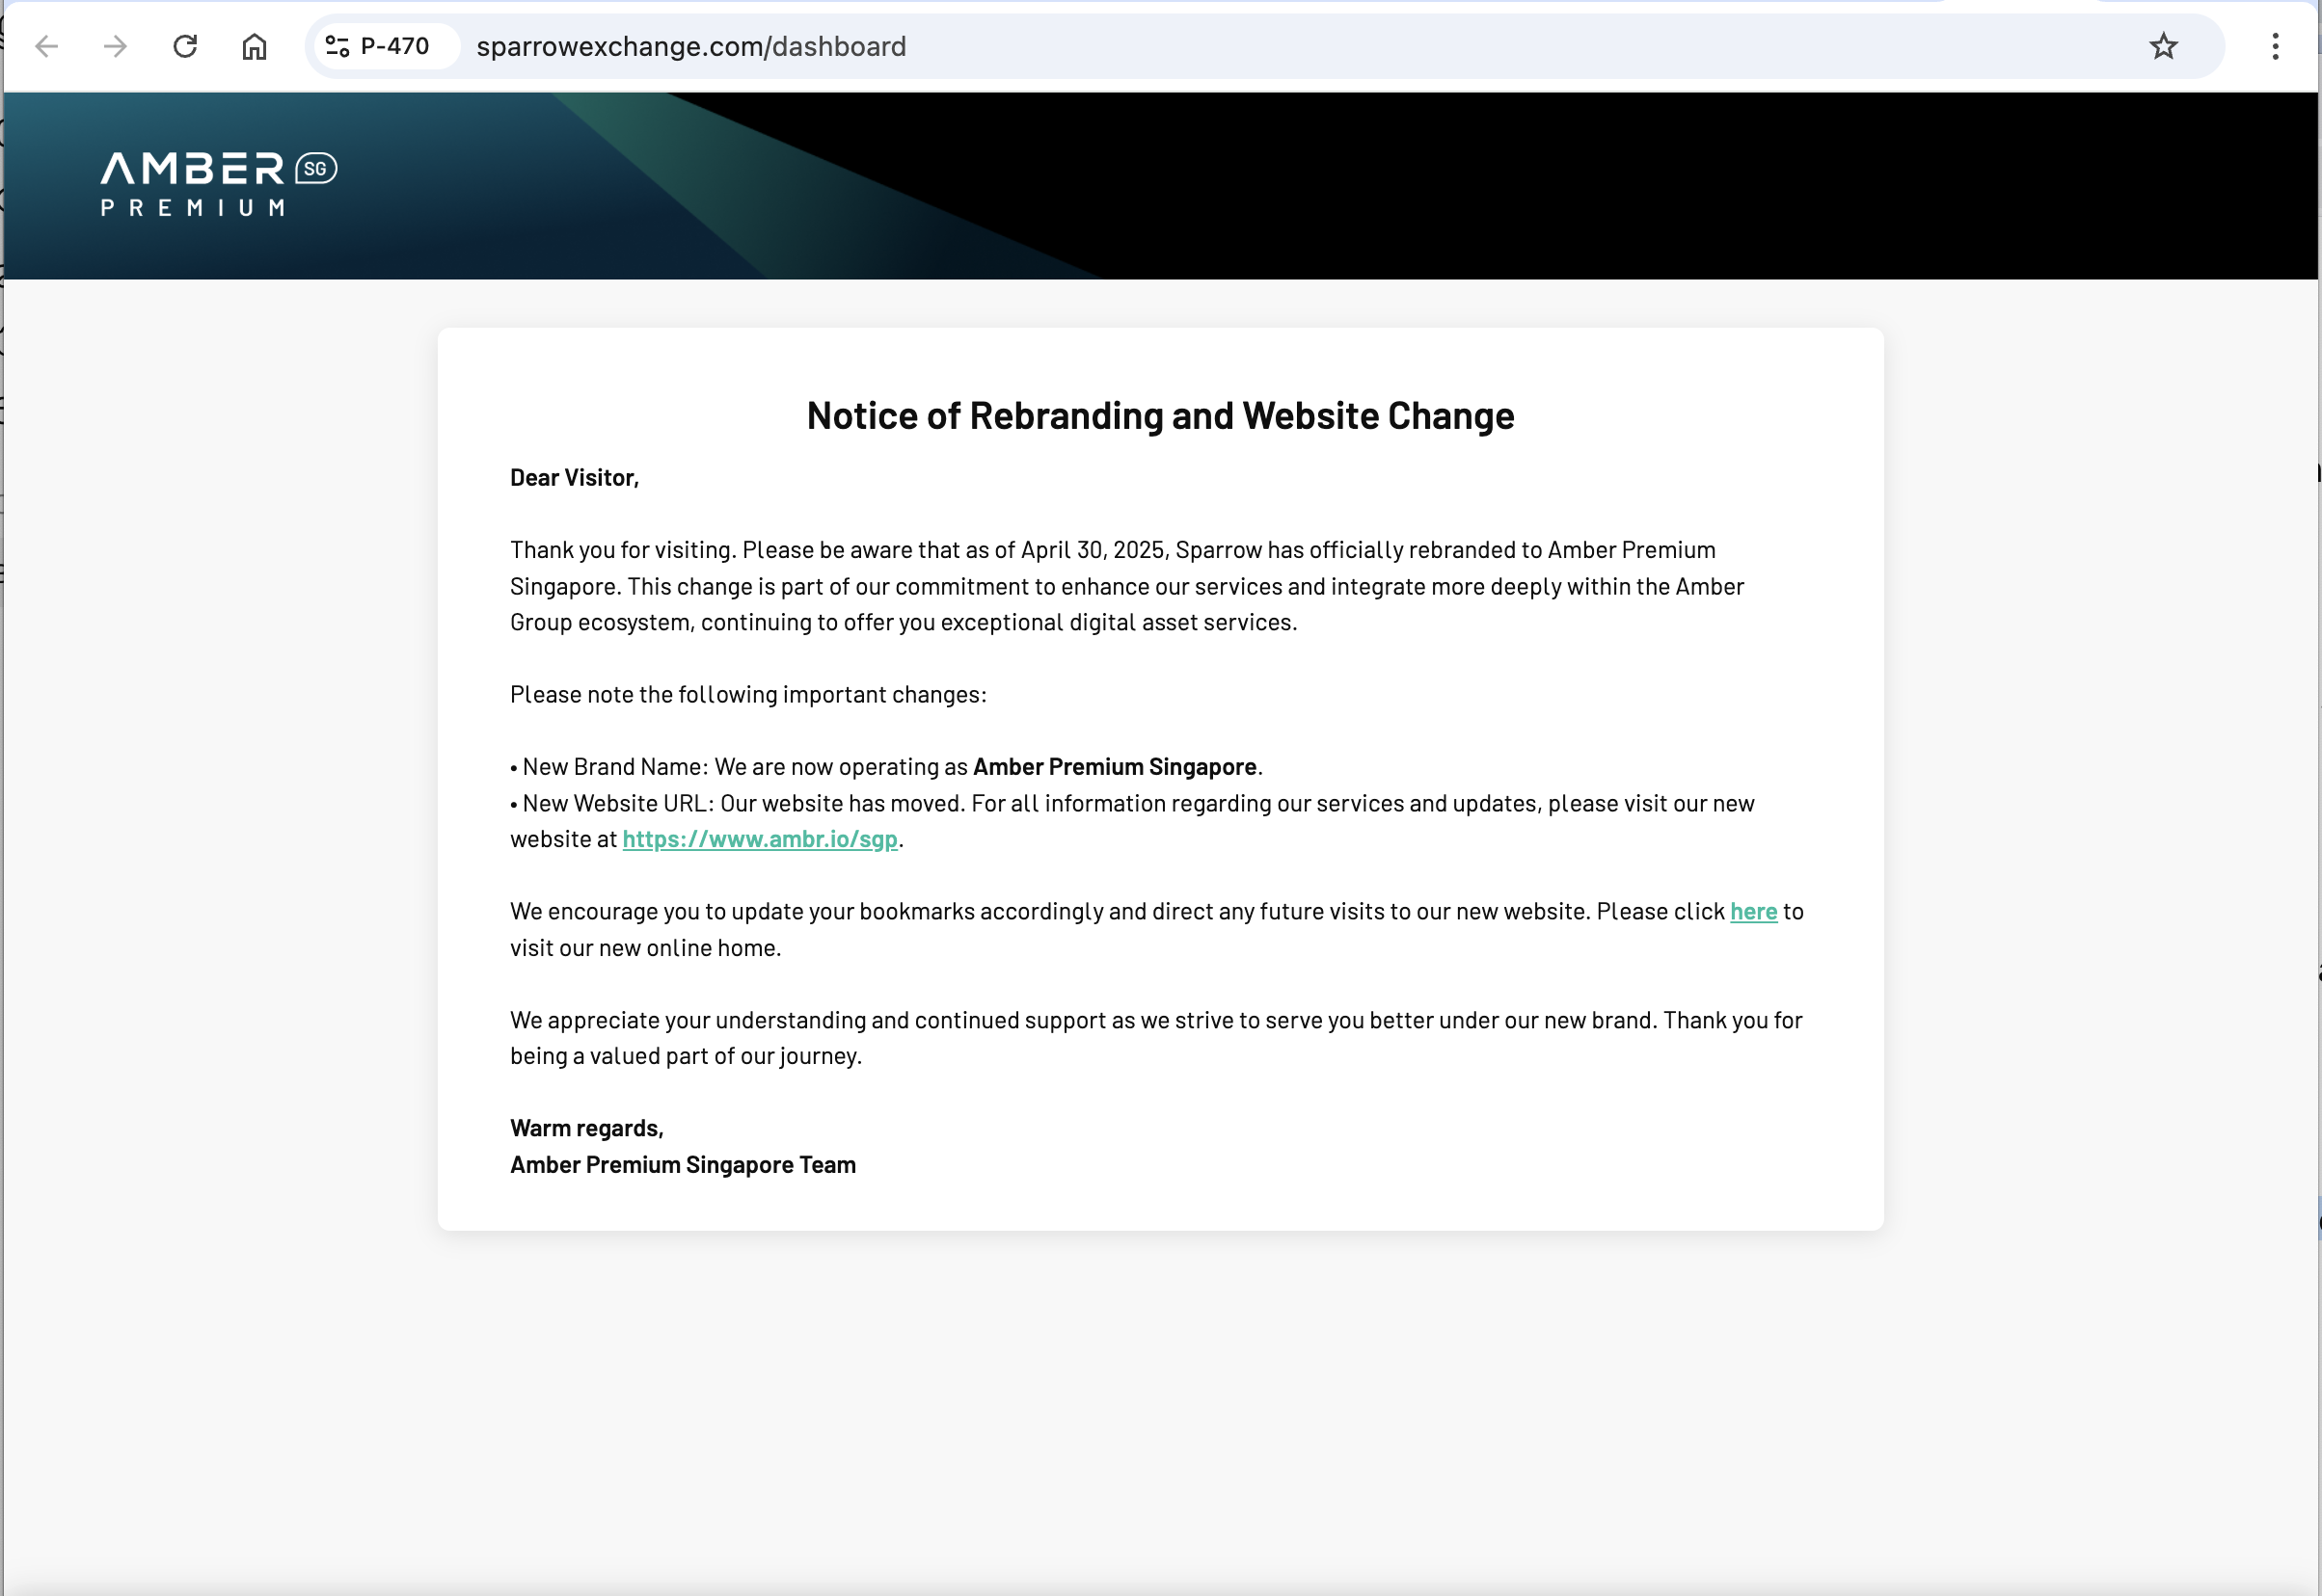Click the SG badge beside Amber logo

click(x=316, y=169)
